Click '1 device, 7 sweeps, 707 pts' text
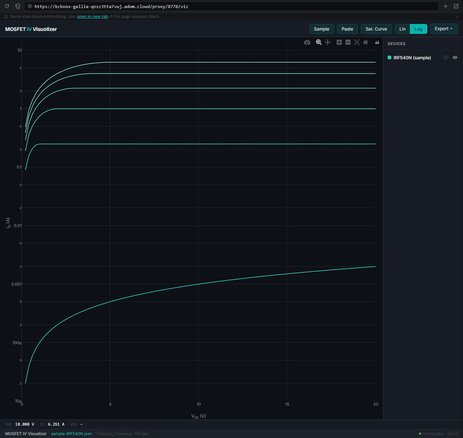The width and height of the screenshot is (463, 438). [x=122, y=434]
